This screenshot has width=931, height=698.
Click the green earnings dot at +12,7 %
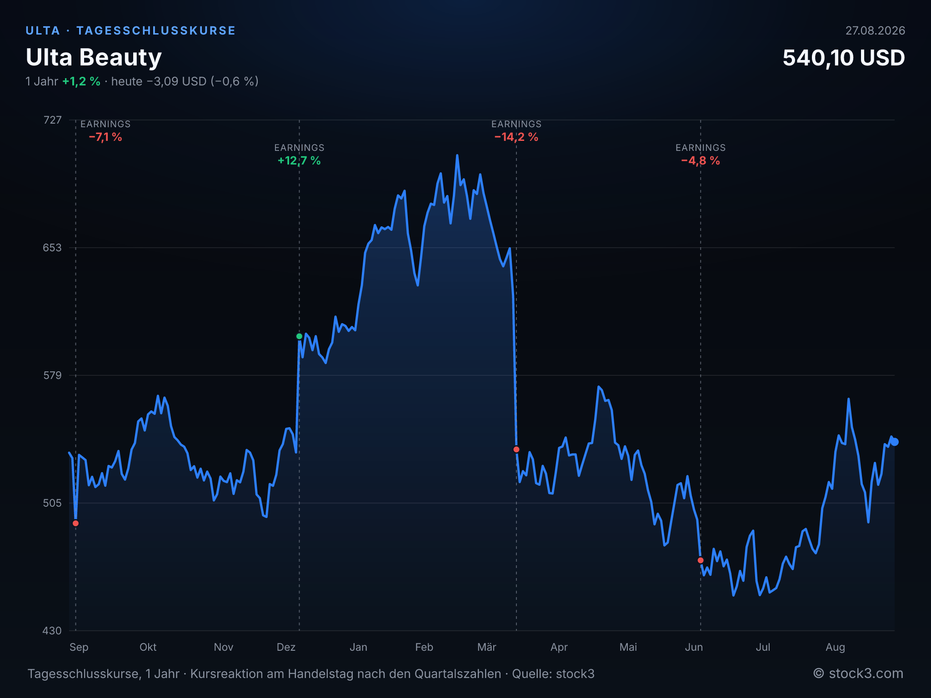pyautogui.click(x=299, y=336)
